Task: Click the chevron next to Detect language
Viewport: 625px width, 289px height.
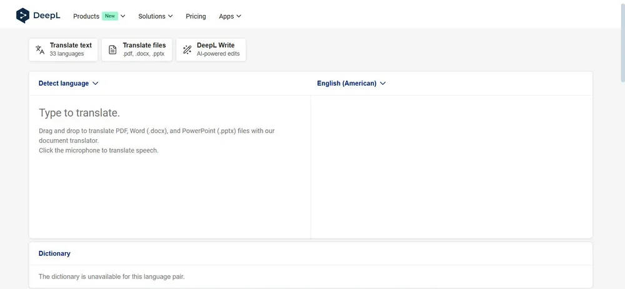Action: point(96,83)
